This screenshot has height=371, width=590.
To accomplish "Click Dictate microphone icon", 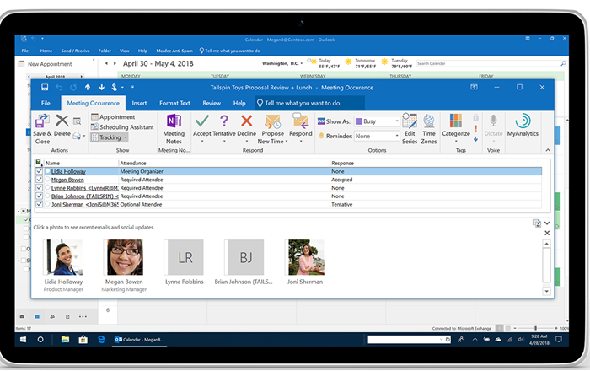I will coord(493,121).
